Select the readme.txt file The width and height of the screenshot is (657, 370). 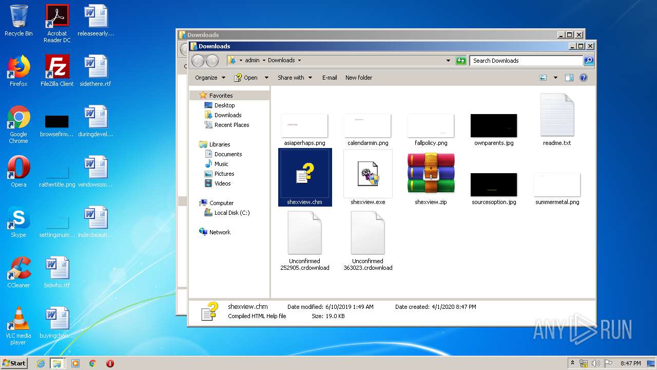[x=557, y=120]
